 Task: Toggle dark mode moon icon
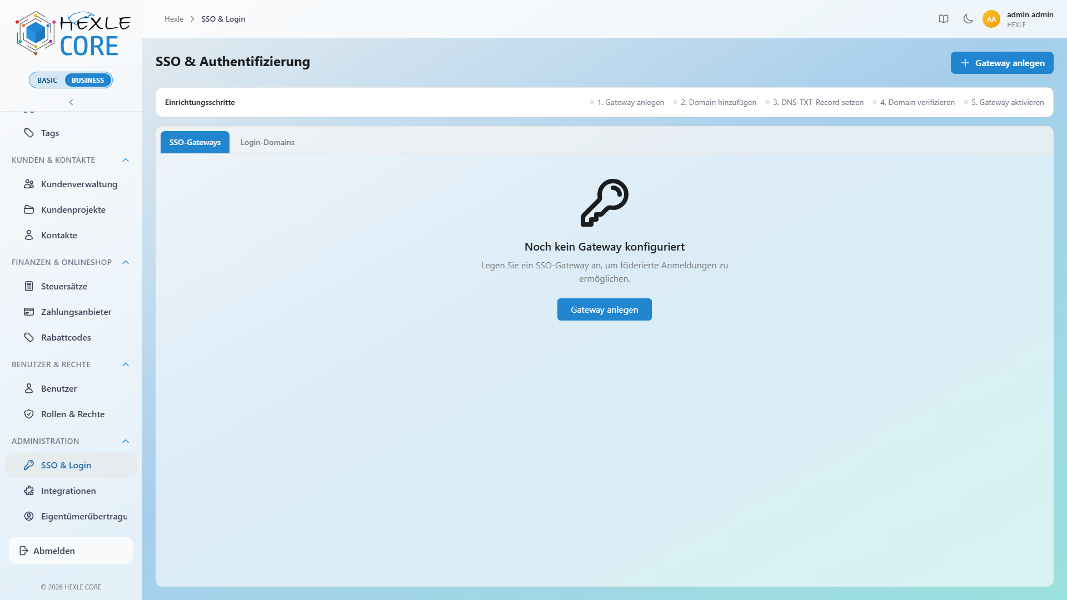coord(968,19)
